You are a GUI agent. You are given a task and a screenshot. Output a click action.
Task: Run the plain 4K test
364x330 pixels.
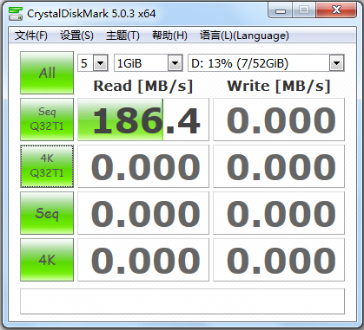[47, 260]
